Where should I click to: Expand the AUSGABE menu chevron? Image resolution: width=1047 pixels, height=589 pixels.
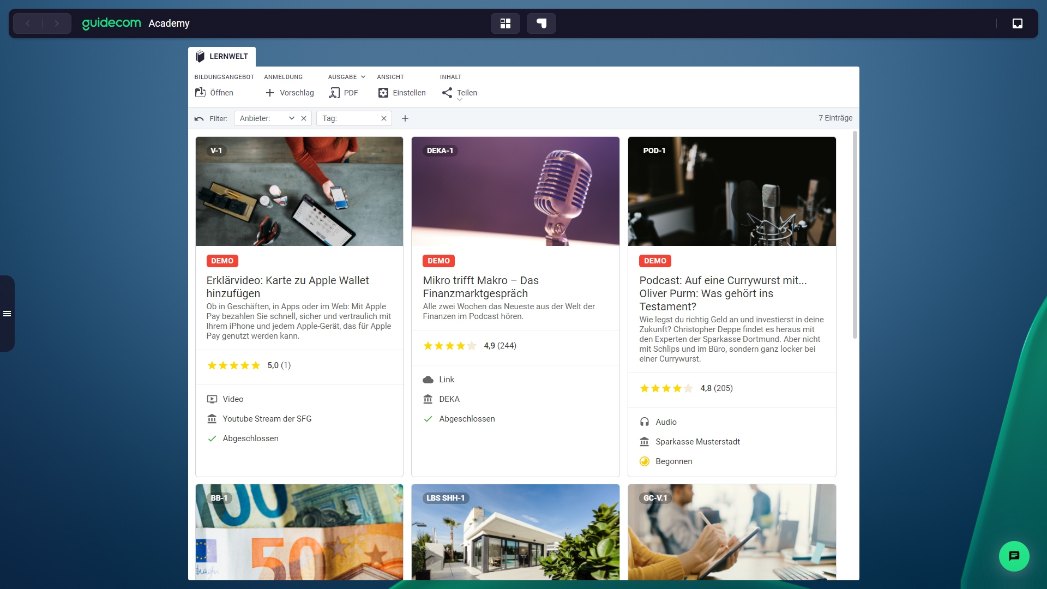363,77
